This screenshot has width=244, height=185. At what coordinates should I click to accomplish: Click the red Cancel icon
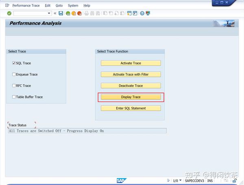tap(79, 13)
